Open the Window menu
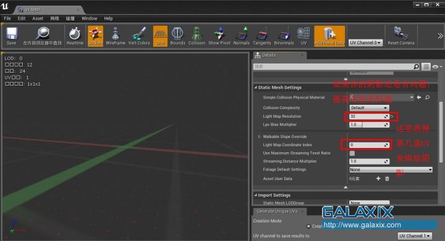 coord(90,18)
